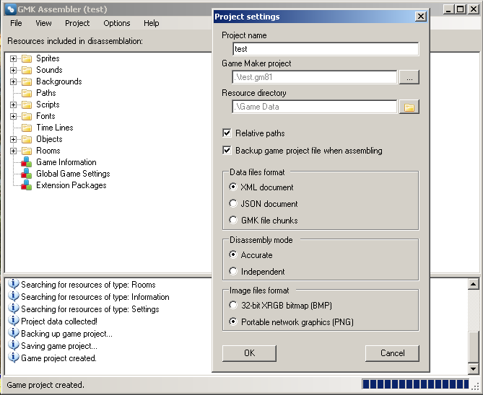Image resolution: width=483 pixels, height=395 pixels.
Task: Expand the Rooms tree node
Action: pyautogui.click(x=13, y=151)
